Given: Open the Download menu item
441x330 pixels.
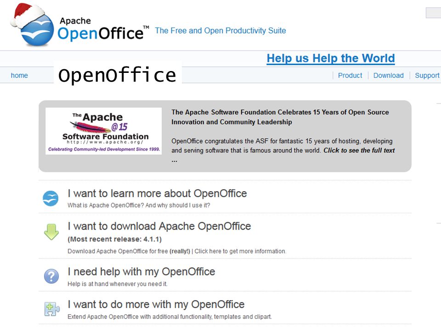Looking at the screenshot, I should (x=389, y=76).
